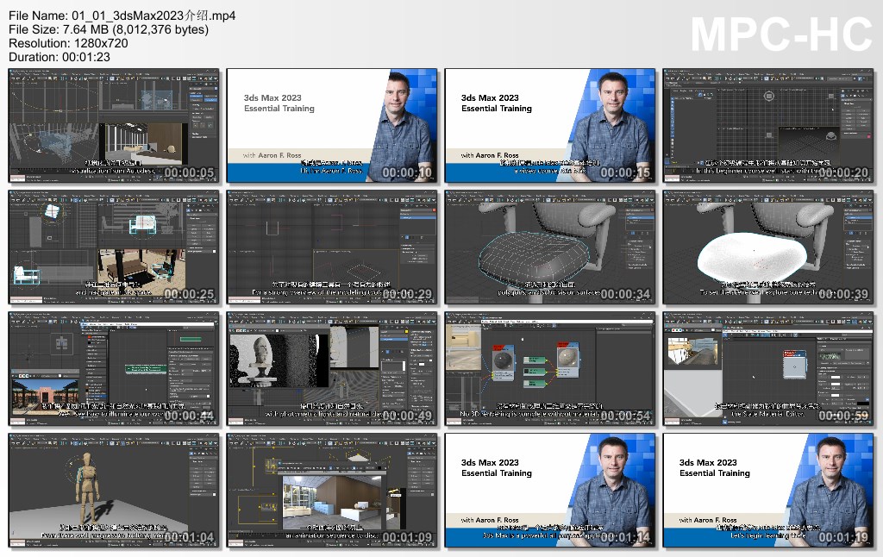This screenshot has height=557, width=883.
Task: Select the interior render frame at 00:01:09
Action: click(332, 491)
